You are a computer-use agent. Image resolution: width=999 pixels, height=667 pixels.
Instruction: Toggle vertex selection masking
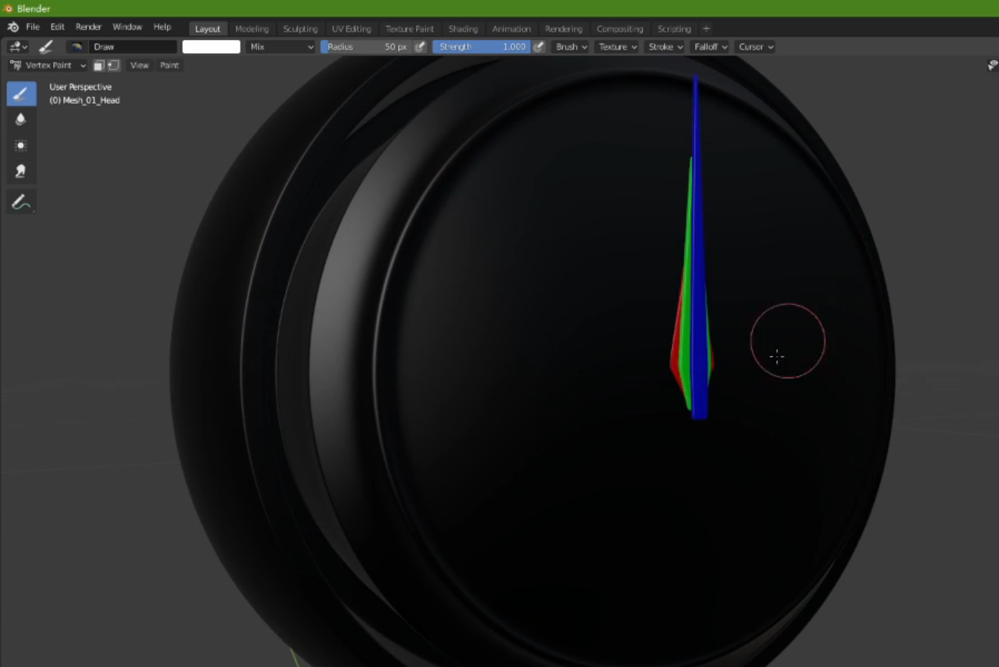113,65
